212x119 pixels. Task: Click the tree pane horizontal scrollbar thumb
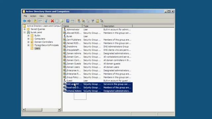coord(34,110)
